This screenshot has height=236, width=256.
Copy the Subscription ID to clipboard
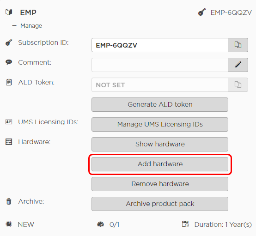(238, 45)
